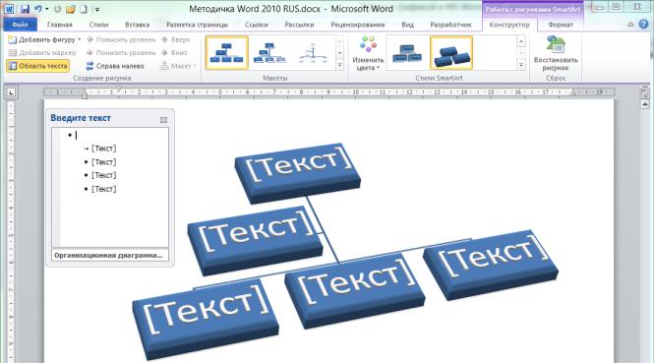Select the right [Текст] shape in diagram
The image size is (654, 363).
coord(491,264)
